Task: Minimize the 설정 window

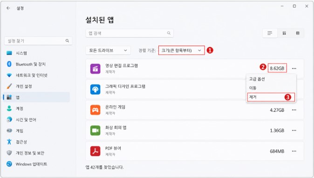Action: click(x=282, y=6)
